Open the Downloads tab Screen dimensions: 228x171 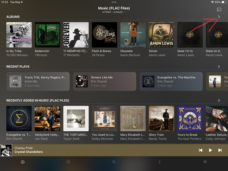tap(160, 162)
